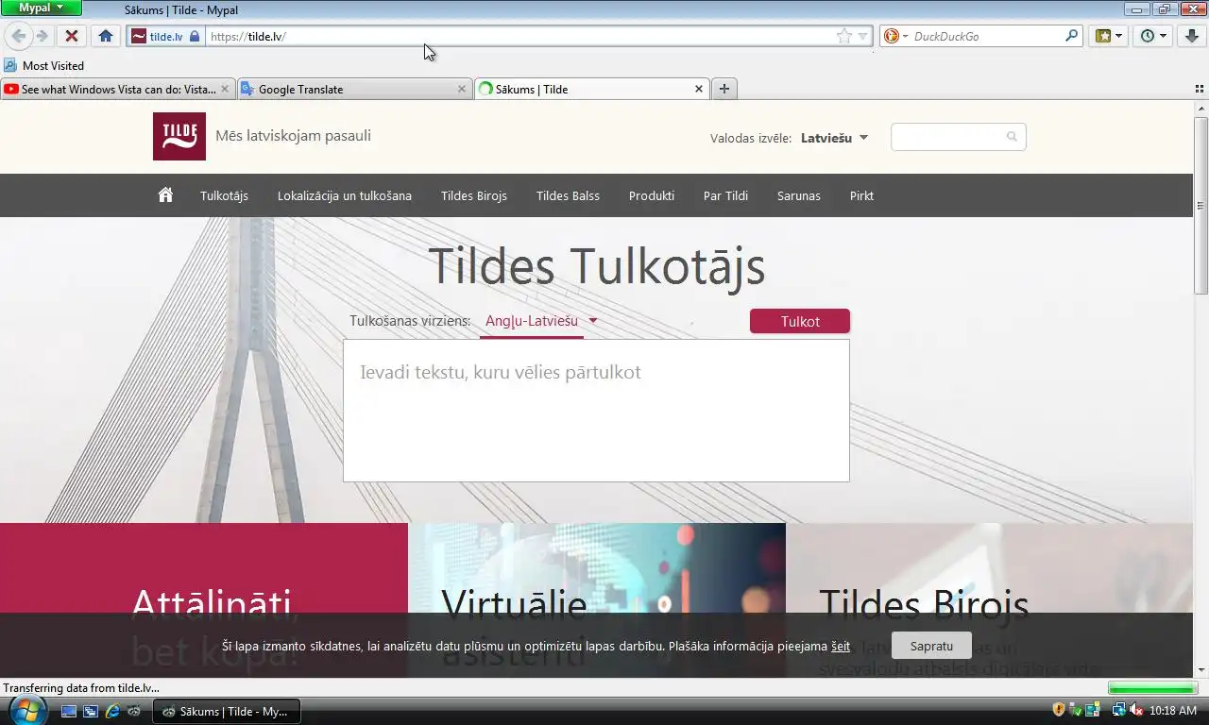
Task: Bookmark this page with the star icon
Action: tap(843, 36)
